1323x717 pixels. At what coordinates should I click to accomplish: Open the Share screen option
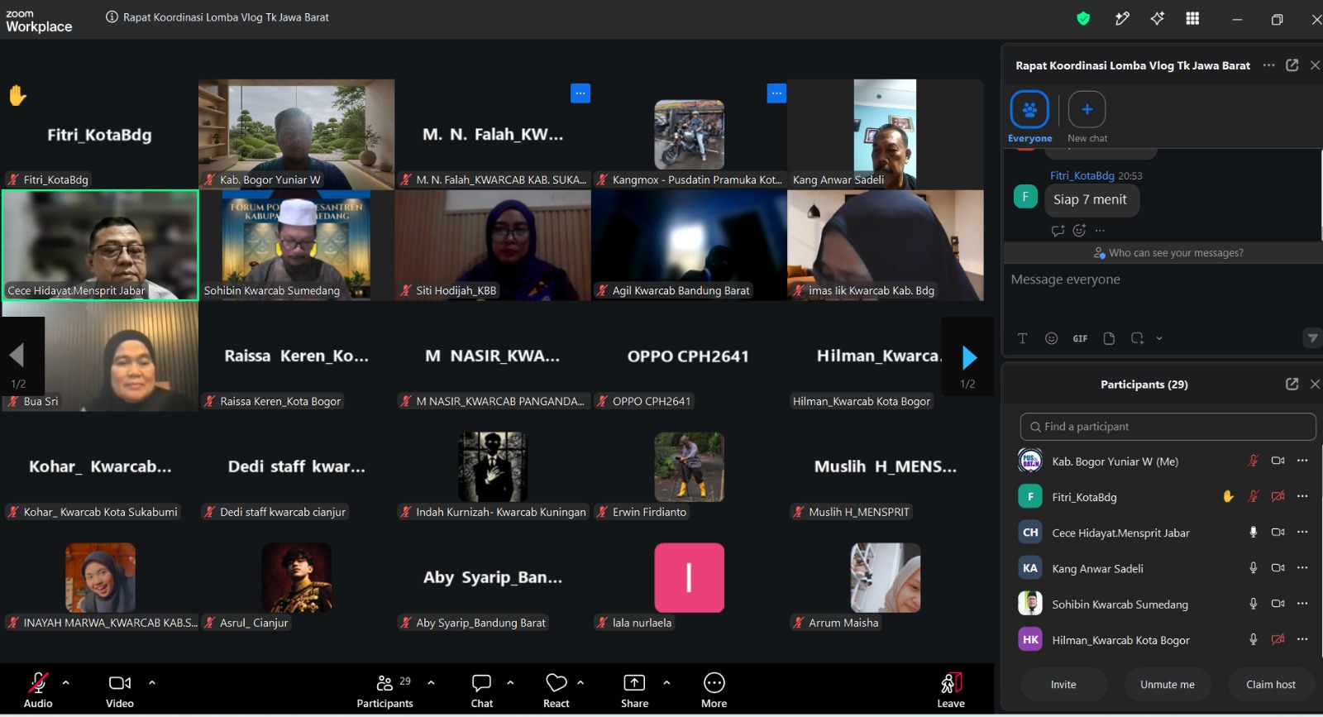[x=634, y=691]
